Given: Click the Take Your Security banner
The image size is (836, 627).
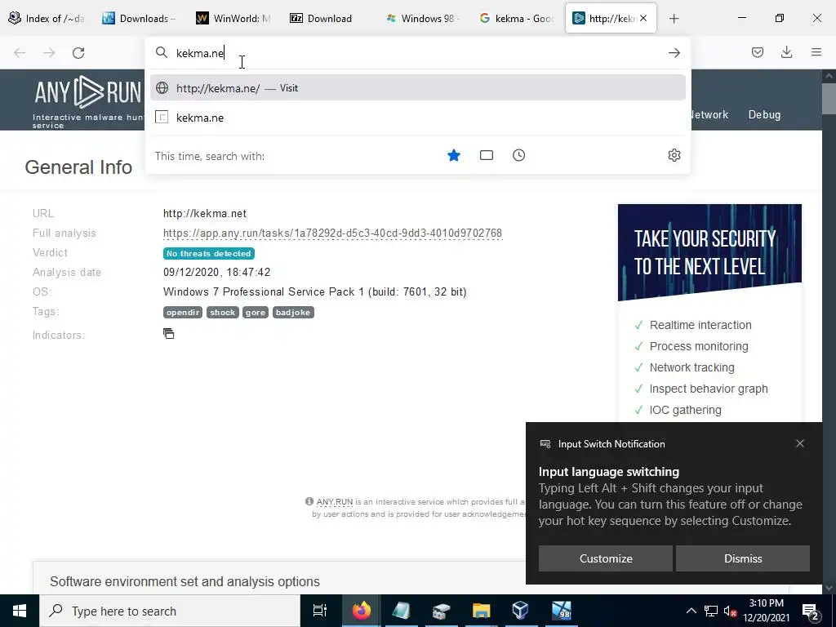Looking at the screenshot, I should click(709, 252).
